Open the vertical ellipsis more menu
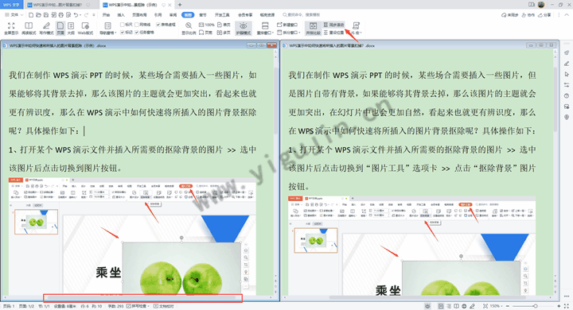Screen dimensions: 573x310 [559, 15]
